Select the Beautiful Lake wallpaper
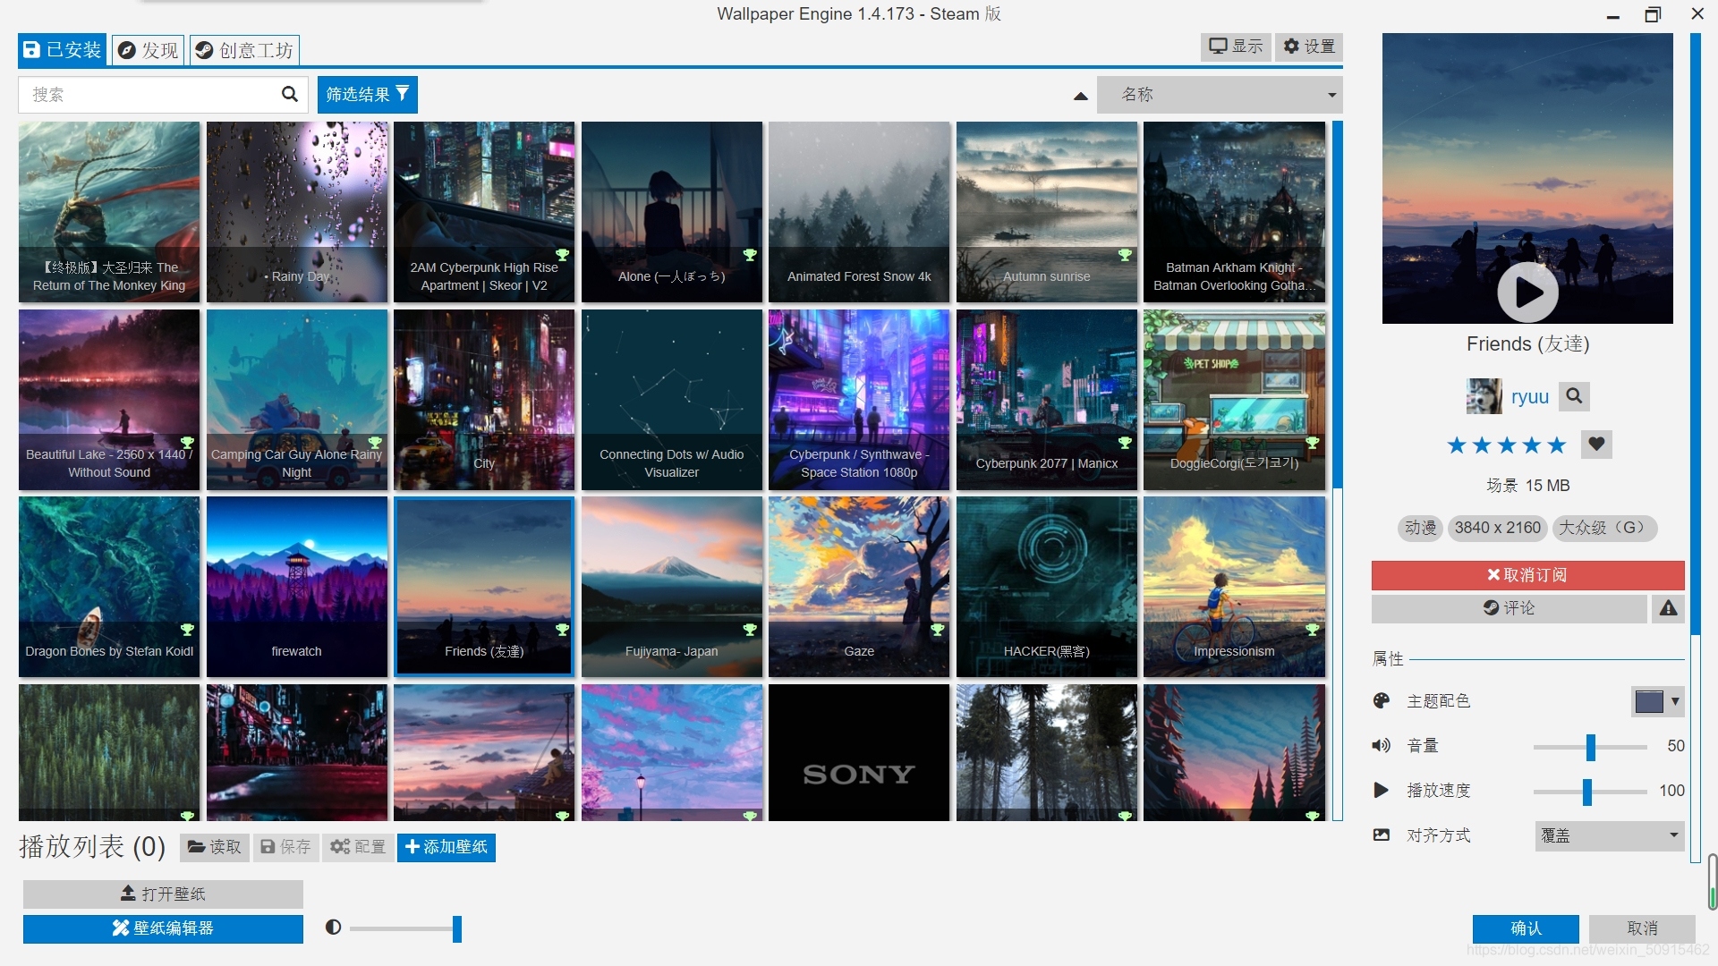This screenshot has width=1718, height=966. (109, 400)
